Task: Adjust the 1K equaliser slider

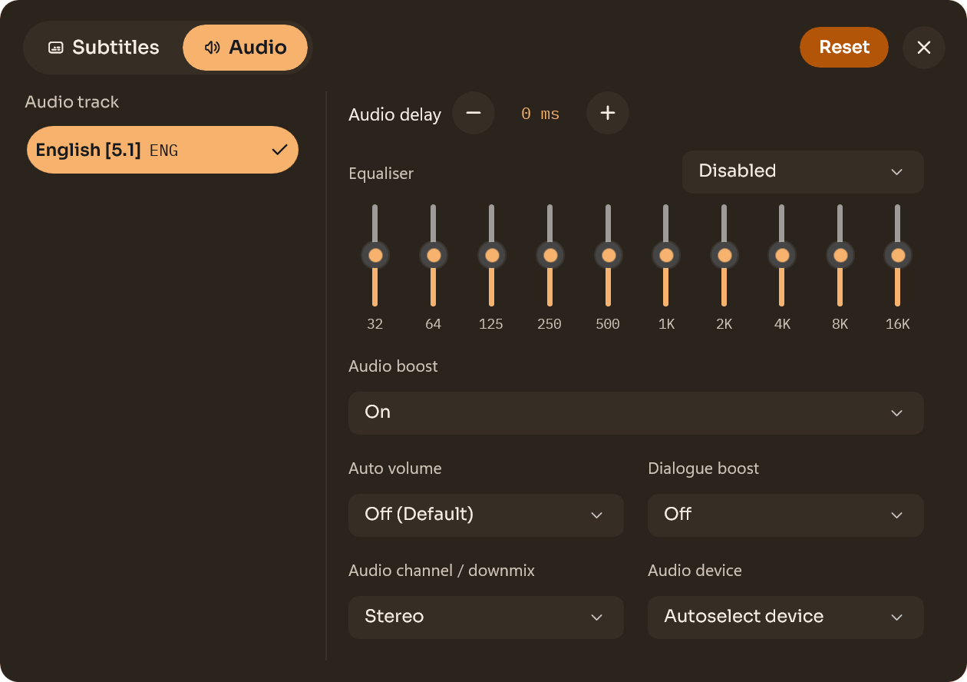Action: pyautogui.click(x=666, y=255)
